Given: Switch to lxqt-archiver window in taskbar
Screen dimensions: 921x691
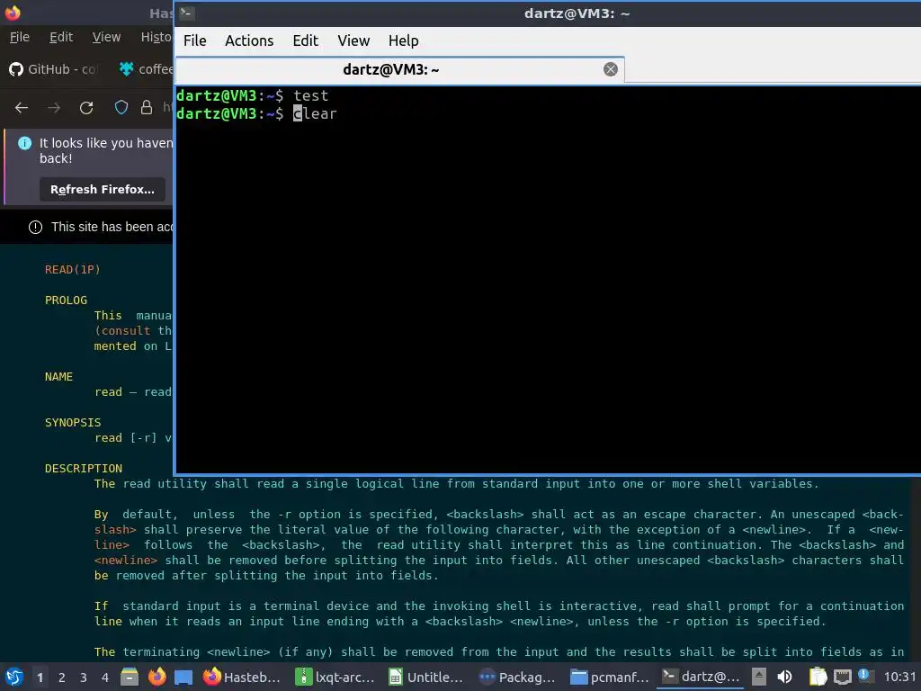Looking at the screenshot, I should (334, 677).
